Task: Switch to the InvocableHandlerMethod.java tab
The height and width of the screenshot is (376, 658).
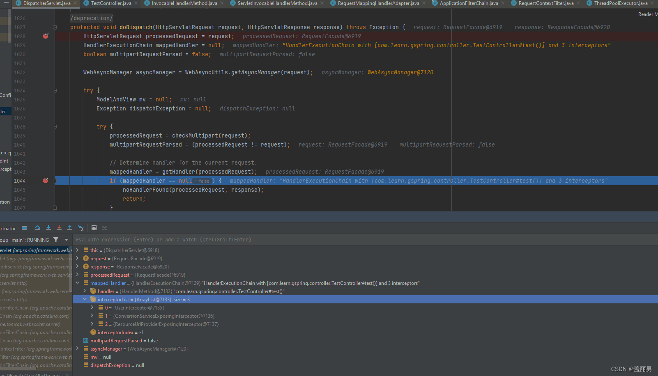Action: [x=184, y=3]
